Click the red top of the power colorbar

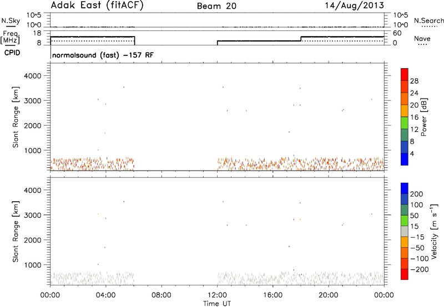point(405,74)
